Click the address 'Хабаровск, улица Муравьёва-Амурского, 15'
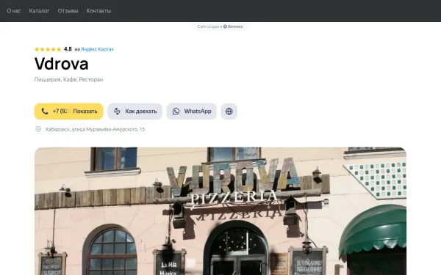The image size is (441, 275). (95, 129)
